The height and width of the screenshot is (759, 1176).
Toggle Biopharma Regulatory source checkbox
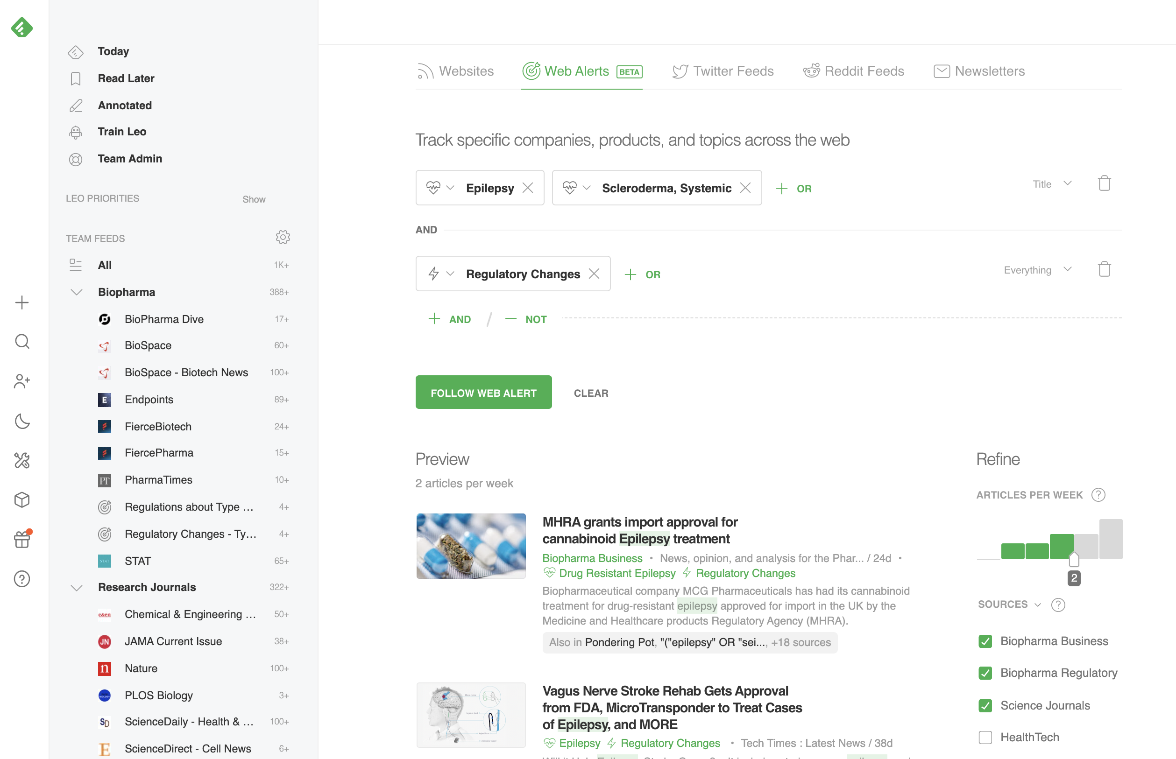[x=985, y=673]
